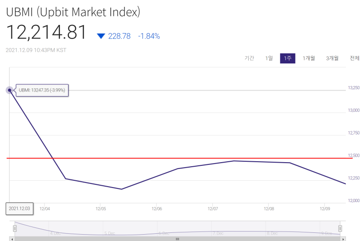
Task: Click the 12/05 axis label
Action: coord(101,209)
